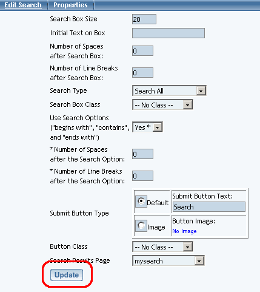This screenshot has width=260, height=292.
Task: Click Number of Line Breaks after Search Option field
Action: point(142,176)
